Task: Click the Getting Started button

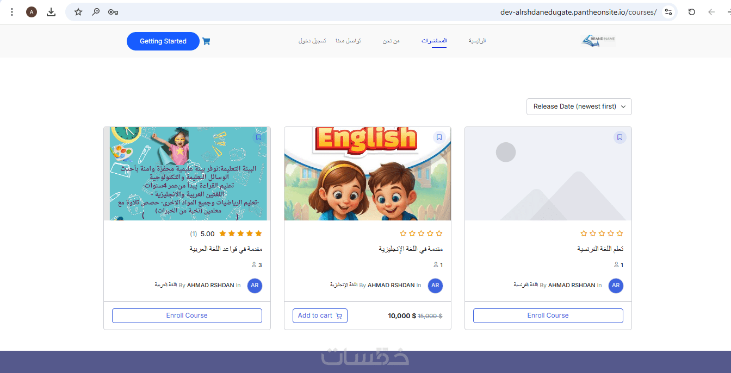Action: [163, 41]
